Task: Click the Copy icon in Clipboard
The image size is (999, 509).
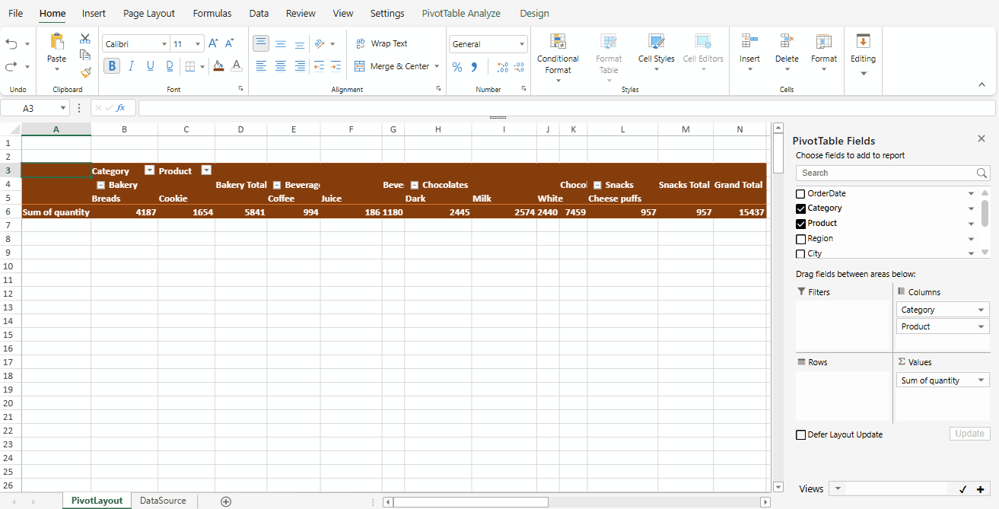Action: pyautogui.click(x=85, y=55)
